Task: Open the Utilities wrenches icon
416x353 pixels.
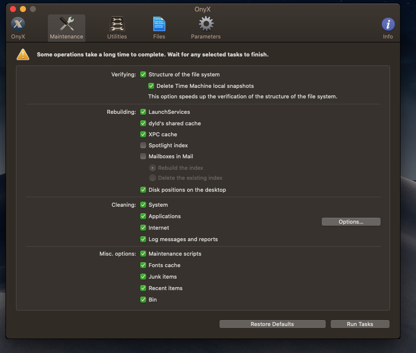Action: [117, 24]
